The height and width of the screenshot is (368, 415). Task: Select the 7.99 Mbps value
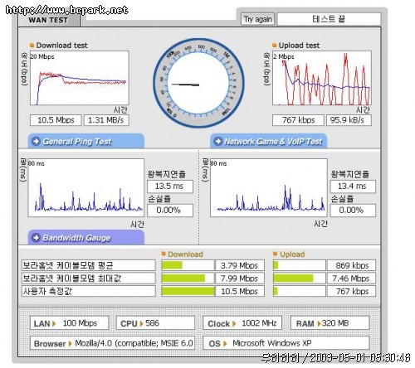[240, 278]
